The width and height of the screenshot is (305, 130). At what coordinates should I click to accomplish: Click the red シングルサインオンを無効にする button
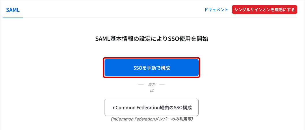265,10
